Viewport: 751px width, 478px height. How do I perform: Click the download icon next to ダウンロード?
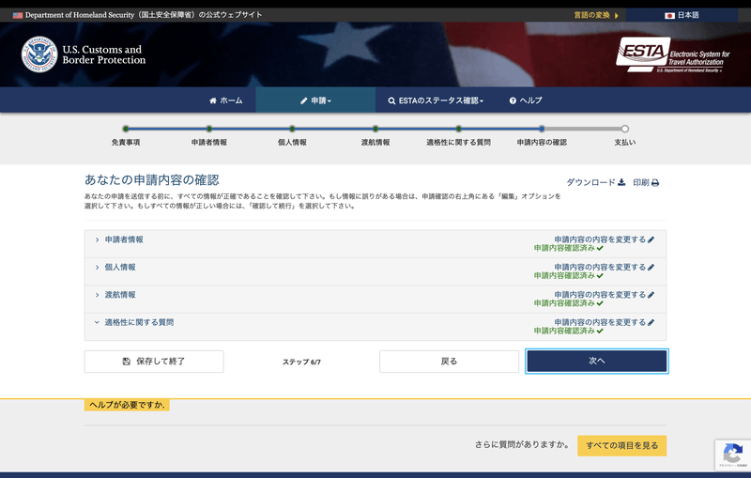point(621,182)
